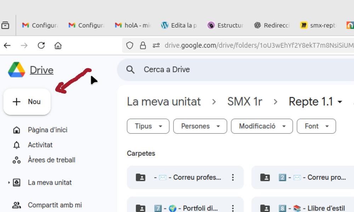This screenshot has width=354, height=212.
Task: Click the Google Drive logo icon
Action: tap(17, 70)
